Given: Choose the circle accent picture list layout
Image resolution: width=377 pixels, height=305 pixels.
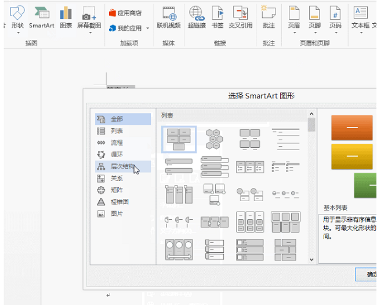Looking at the screenshot, I should pos(250,195).
